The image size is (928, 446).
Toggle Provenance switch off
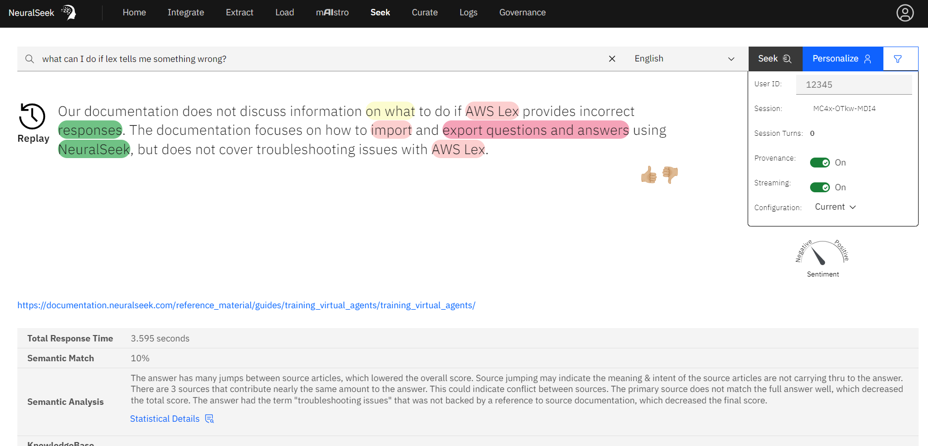coord(819,163)
